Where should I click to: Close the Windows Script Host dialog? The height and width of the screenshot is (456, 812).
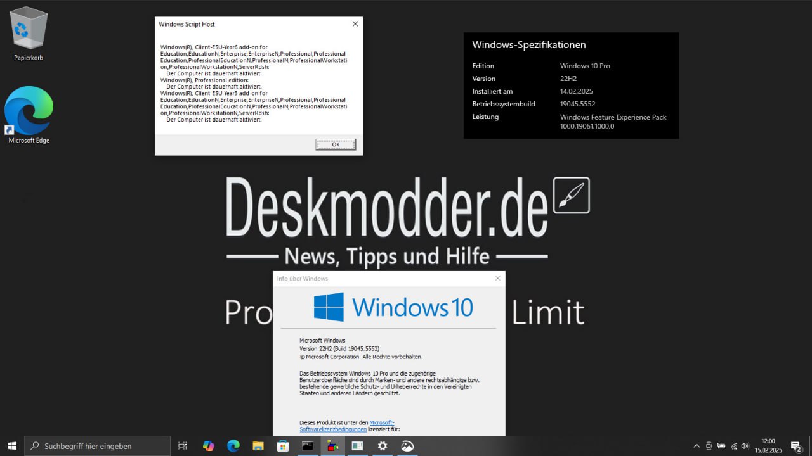pyautogui.click(x=355, y=24)
